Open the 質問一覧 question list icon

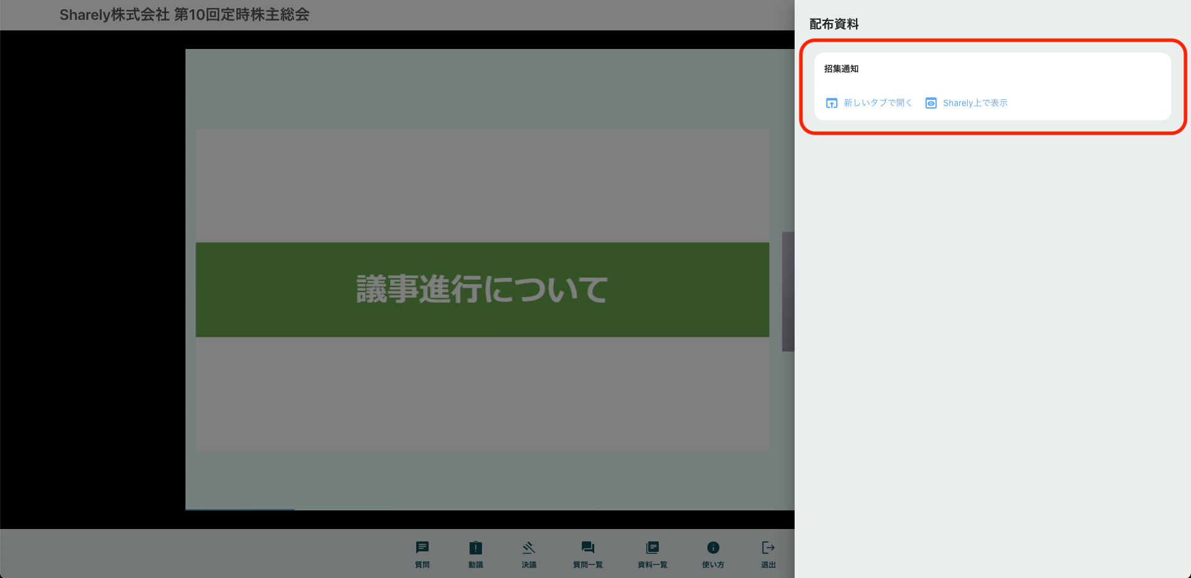587,548
